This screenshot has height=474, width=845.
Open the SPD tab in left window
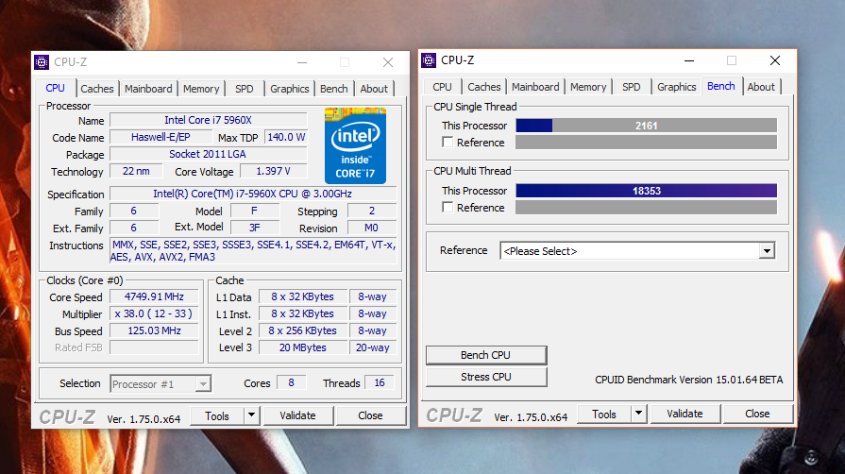click(x=245, y=89)
